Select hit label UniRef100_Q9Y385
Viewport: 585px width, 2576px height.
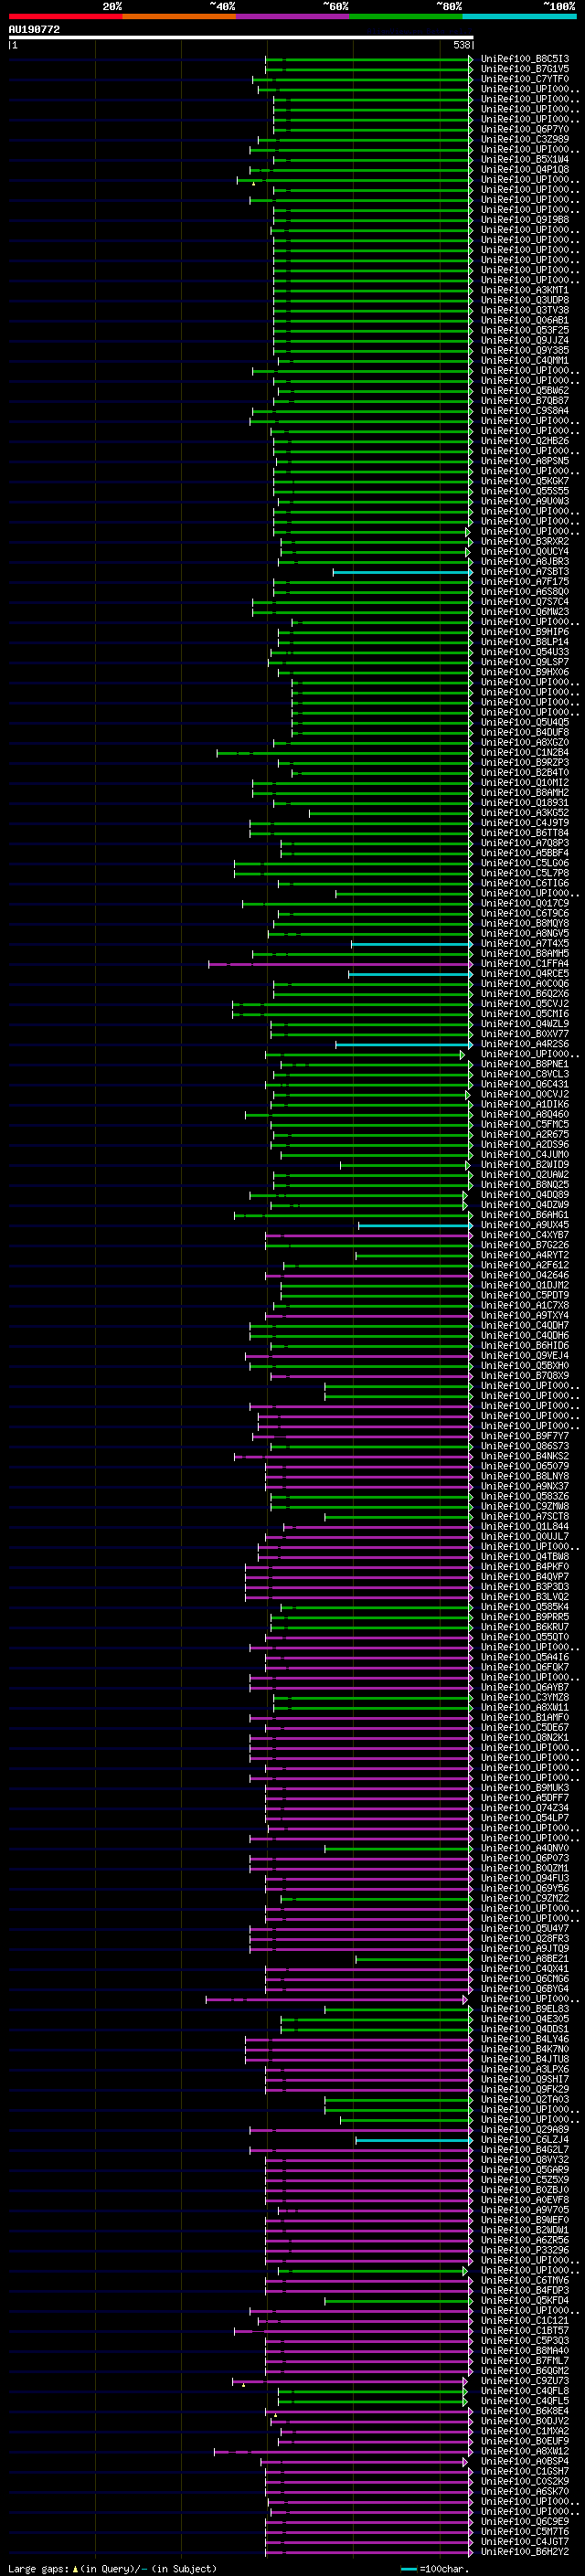(525, 350)
